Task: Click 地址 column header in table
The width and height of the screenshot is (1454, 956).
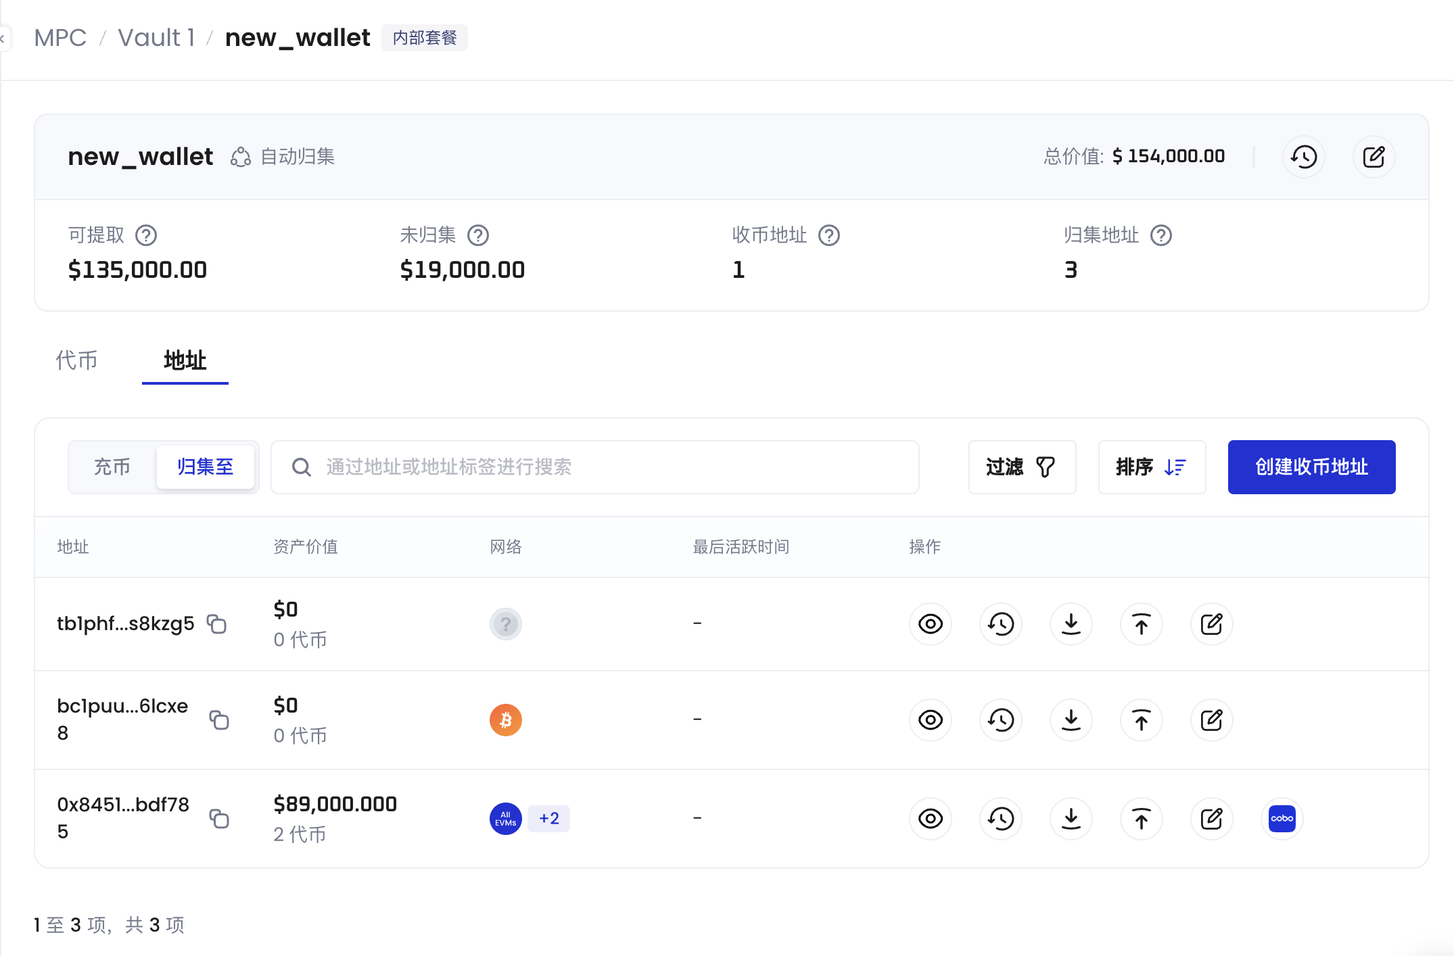Action: pyautogui.click(x=73, y=546)
